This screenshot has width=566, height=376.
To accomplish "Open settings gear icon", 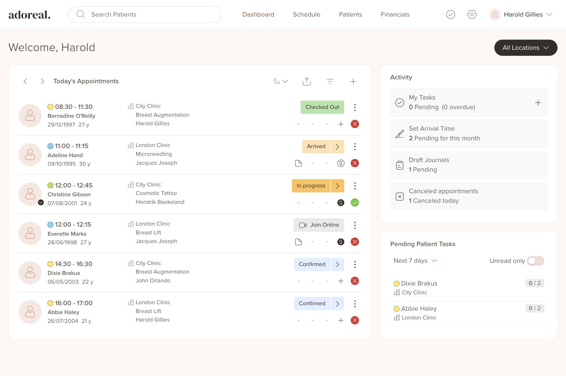I will click(x=472, y=15).
